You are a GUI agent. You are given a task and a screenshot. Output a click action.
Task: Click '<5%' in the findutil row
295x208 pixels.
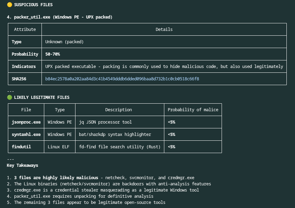(172, 147)
